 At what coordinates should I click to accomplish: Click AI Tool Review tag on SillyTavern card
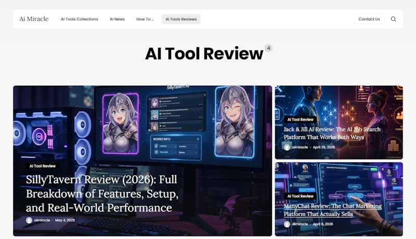point(43,166)
